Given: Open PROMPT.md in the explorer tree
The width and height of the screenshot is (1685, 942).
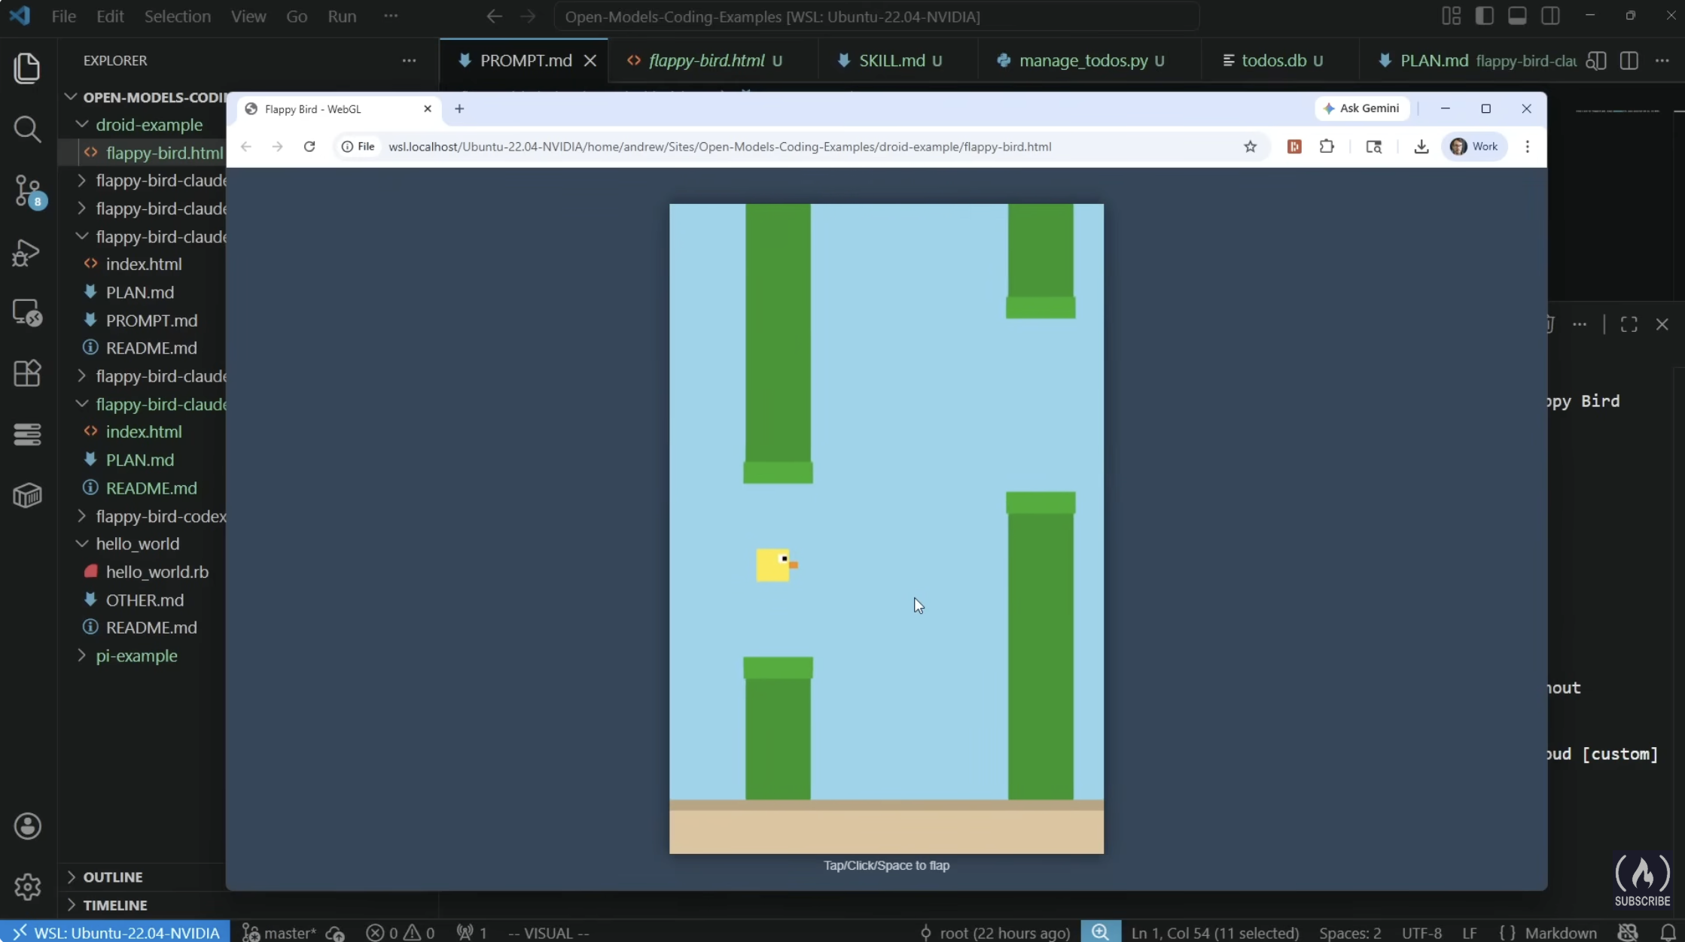Looking at the screenshot, I should (x=151, y=321).
